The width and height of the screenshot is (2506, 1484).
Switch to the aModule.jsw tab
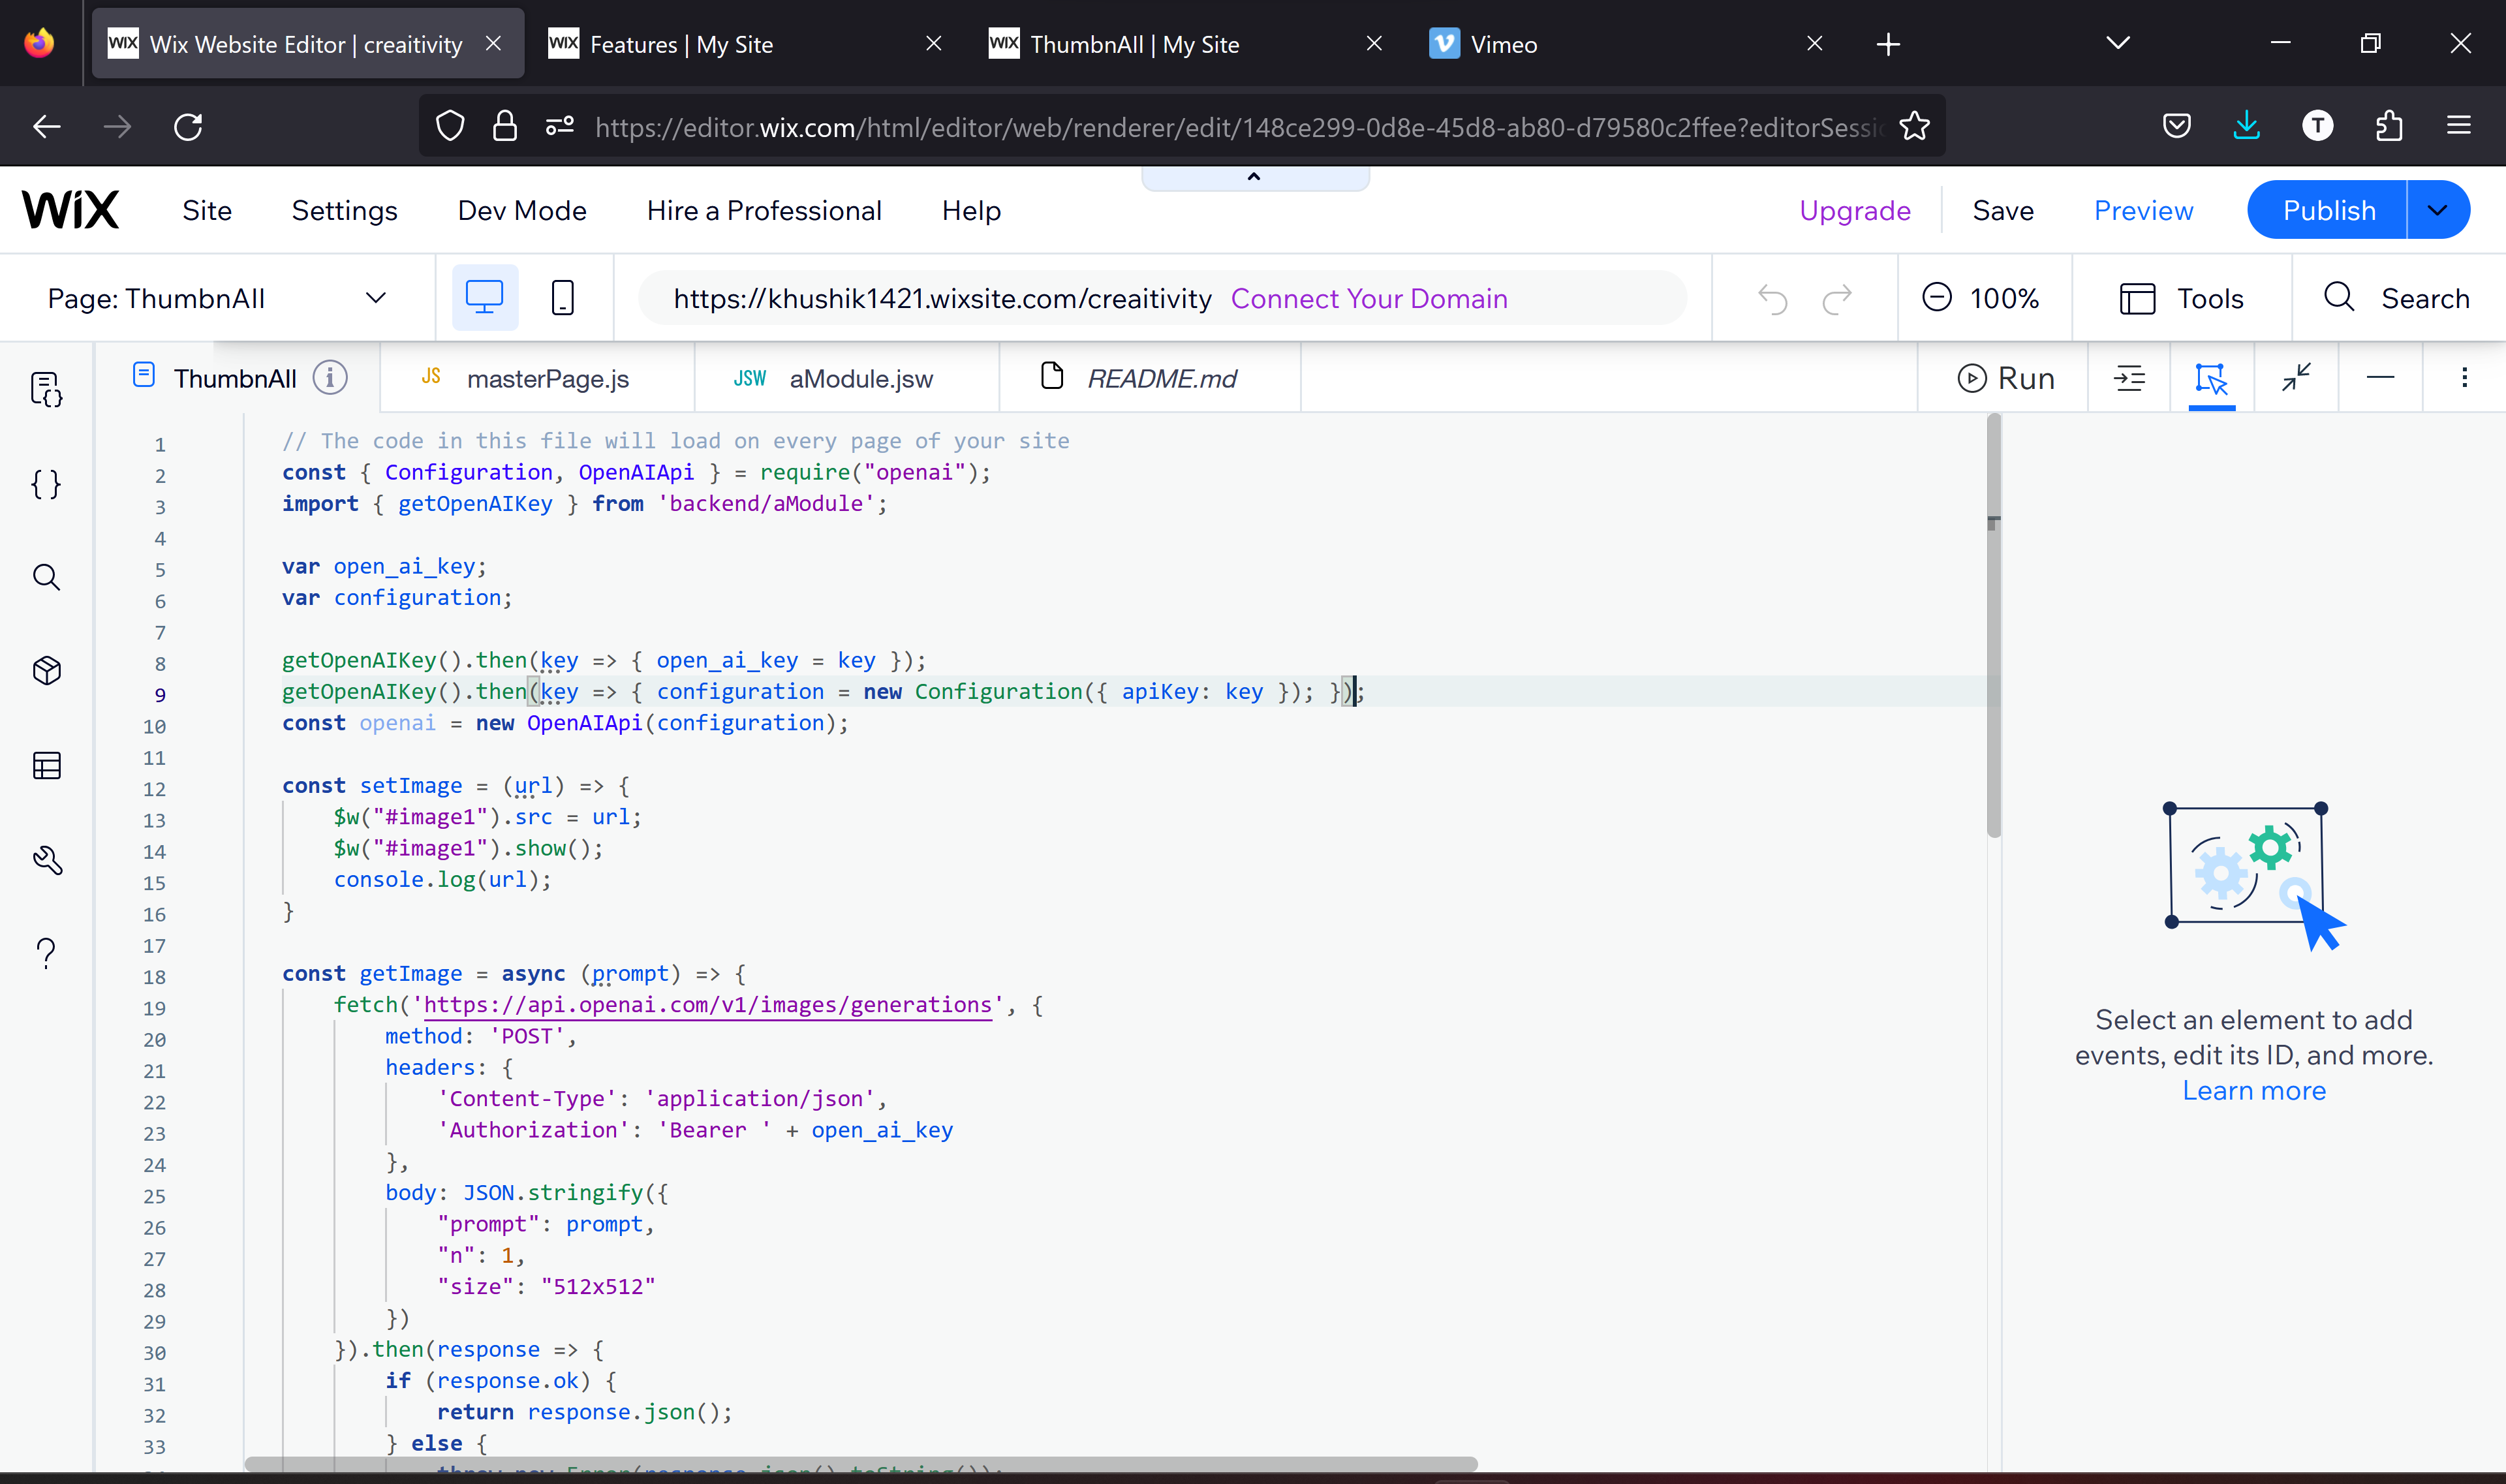(860, 378)
